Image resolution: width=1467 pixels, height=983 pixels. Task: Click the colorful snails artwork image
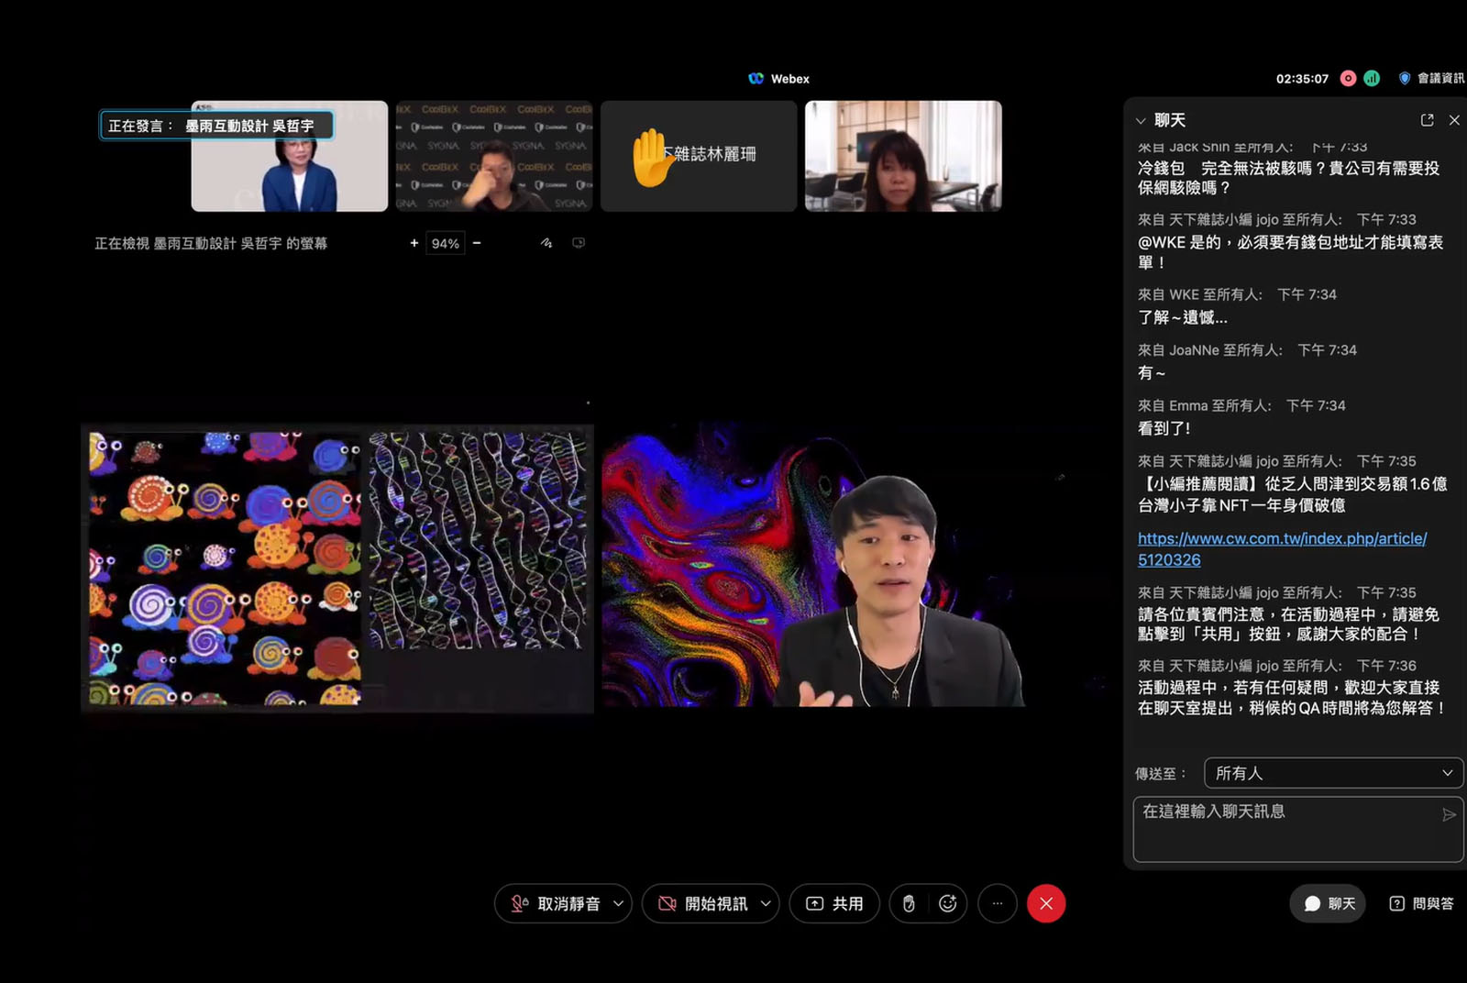click(225, 569)
